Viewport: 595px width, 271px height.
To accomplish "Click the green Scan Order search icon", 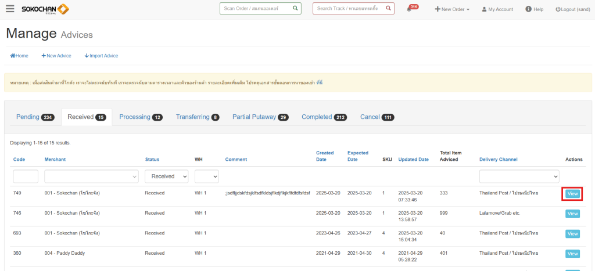I will [x=295, y=8].
